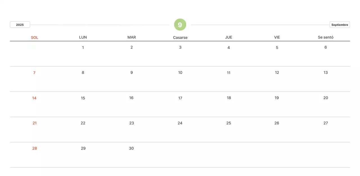Open the 2025 year selector

coord(20,25)
